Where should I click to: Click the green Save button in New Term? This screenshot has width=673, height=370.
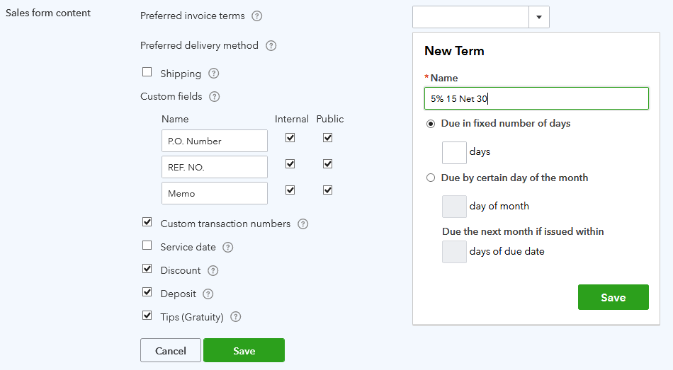tap(613, 297)
